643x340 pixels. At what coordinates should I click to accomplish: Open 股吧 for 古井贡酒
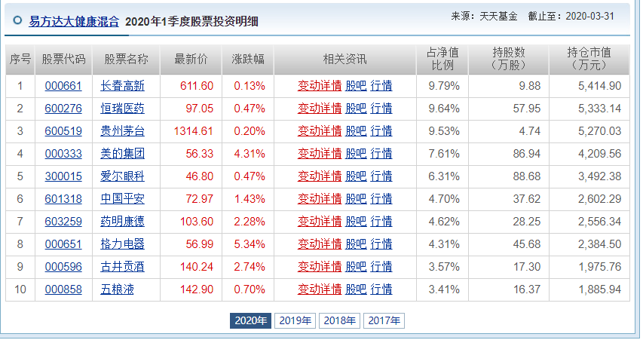[x=356, y=267]
